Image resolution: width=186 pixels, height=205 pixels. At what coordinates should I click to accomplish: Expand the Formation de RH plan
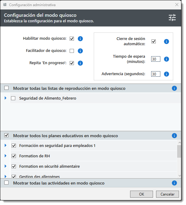[x=5, y=156]
